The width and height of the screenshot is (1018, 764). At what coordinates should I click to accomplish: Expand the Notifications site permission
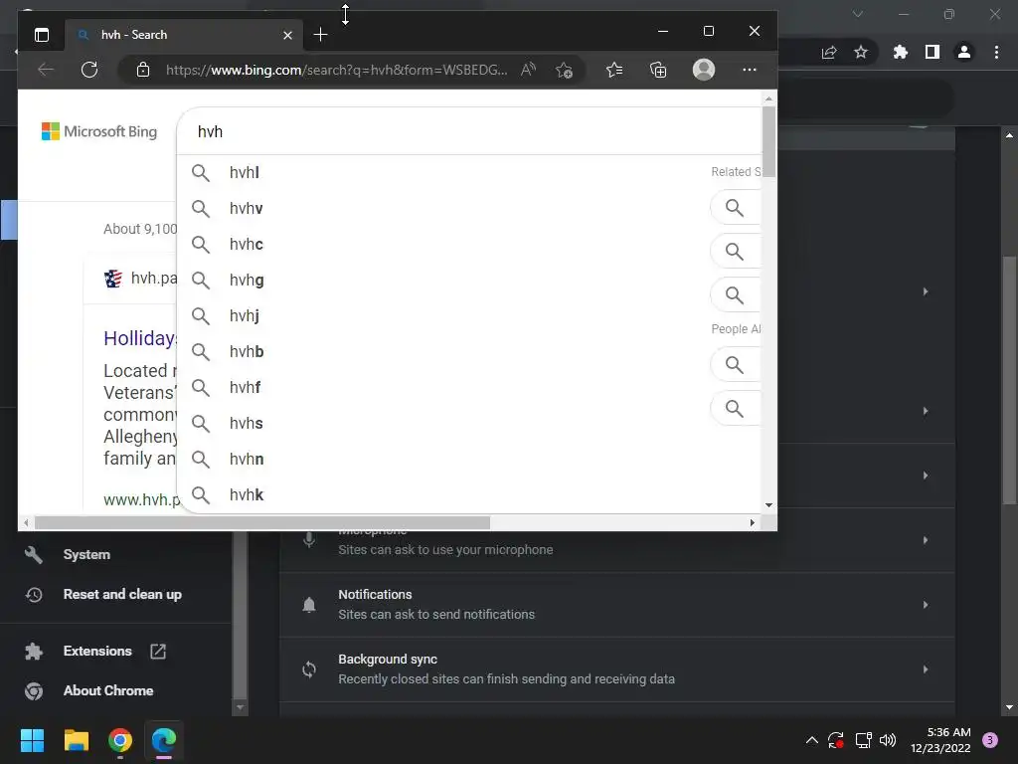926,604
